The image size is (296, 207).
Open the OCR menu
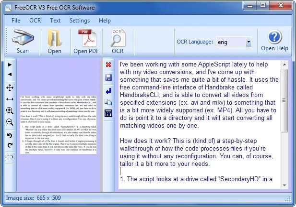[35, 21]
